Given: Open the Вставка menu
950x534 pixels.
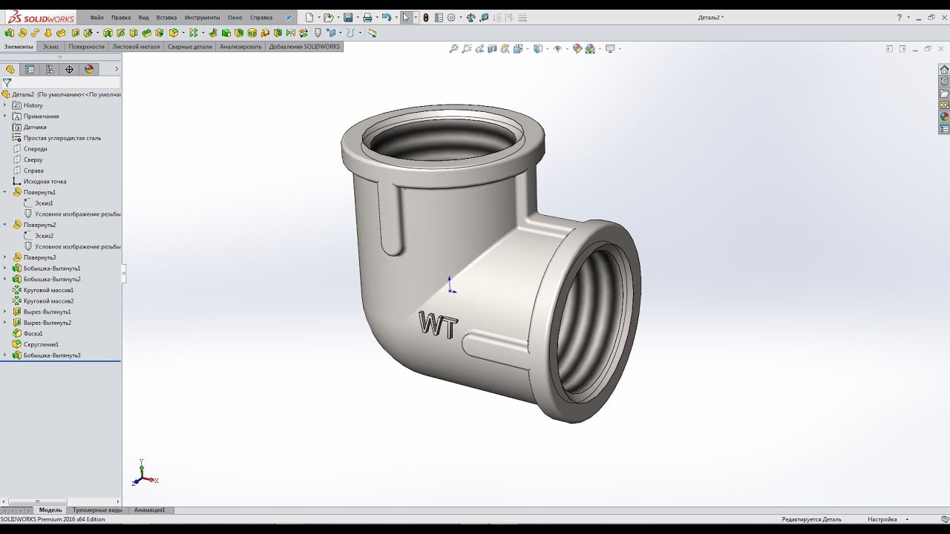Looking at the screenshot, I should click(166, 17).
